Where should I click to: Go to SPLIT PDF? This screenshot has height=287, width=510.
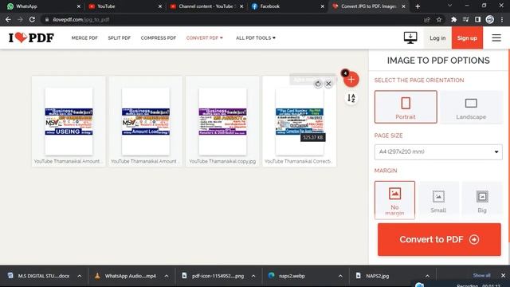coord(120,38)
